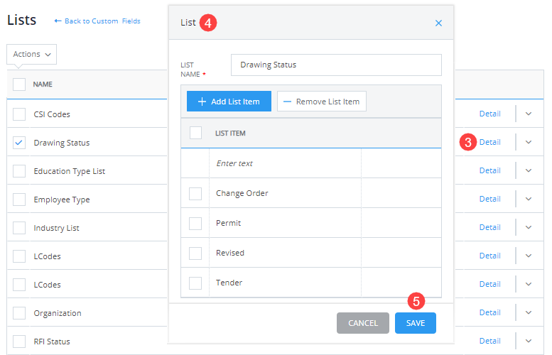Screen dimensions: 552x355
Task: Expand the Employee Type row chevron
Action: click(x=529, y=199)
